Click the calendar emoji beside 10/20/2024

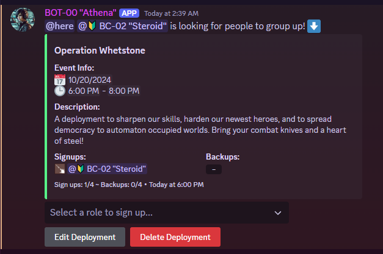[60, 80]
